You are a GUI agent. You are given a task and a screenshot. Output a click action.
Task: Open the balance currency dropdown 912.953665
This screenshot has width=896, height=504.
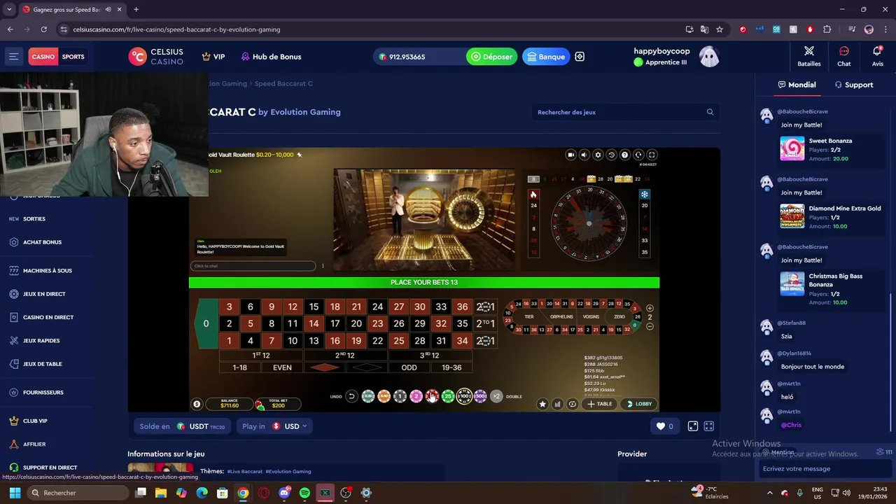[419, 57]
